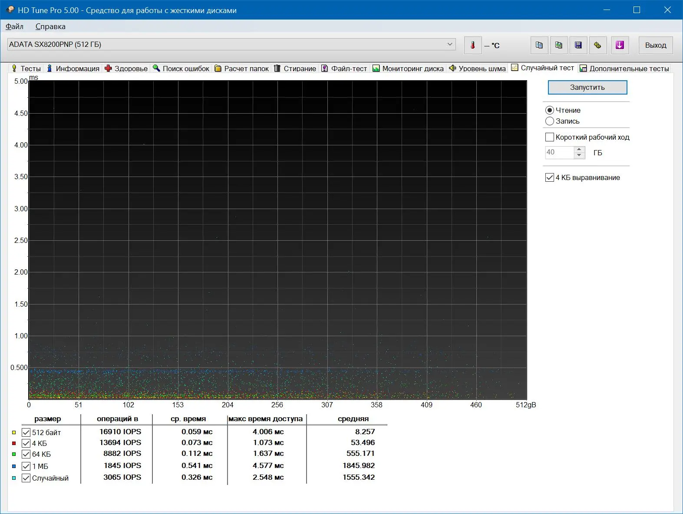Click the 4.006 мс max access value
The width and height of the screenshot is (683, 514).
click(x=268, y=432)
